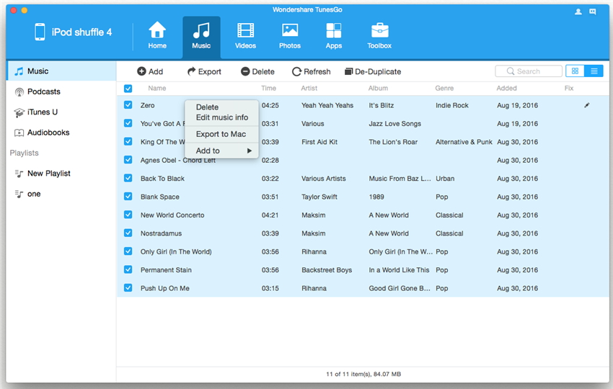Switch to grid view layout
This screenshot has width=613, height=389.
pyautogui.click(x=575, y=71)
